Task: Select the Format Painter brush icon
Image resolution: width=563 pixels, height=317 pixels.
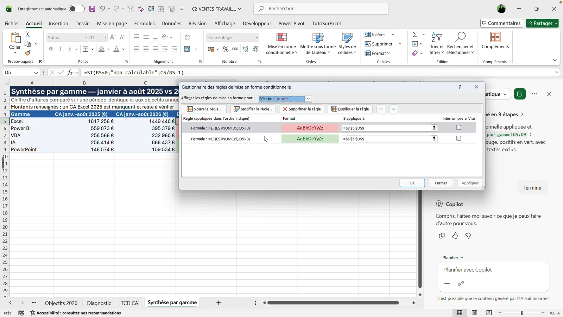Action: [x=27, y=53]
